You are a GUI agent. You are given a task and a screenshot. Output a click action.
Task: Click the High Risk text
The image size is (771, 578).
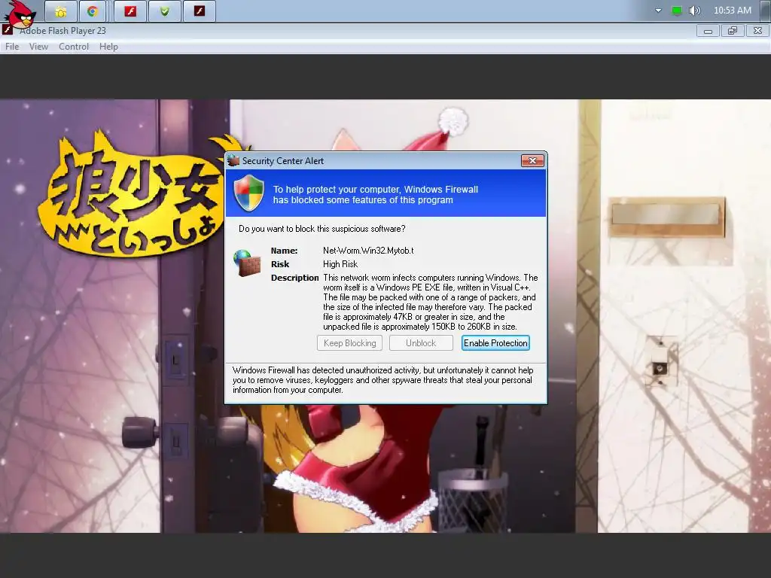click(x=340, y=264)
